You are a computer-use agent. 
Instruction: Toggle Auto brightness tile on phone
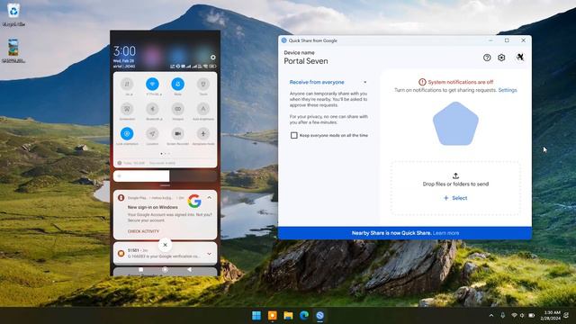tap(203, 109)
